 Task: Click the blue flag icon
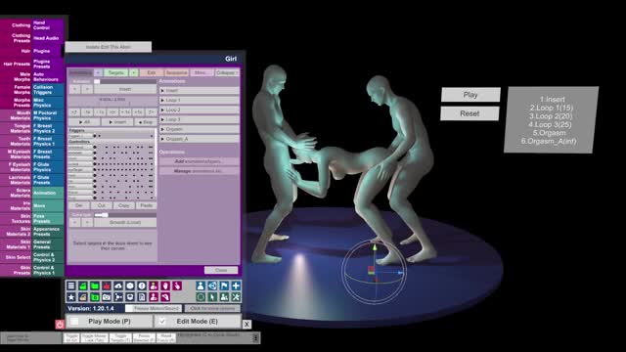224,286
